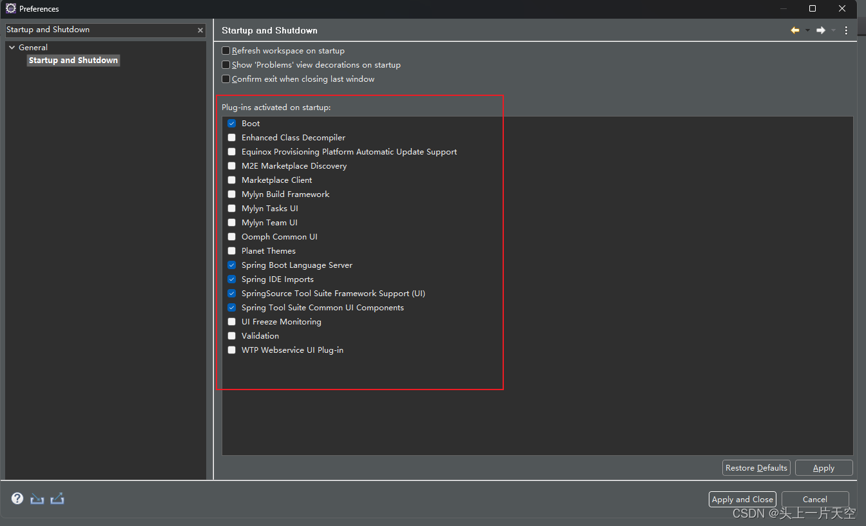Screen dimensions: 866x526
Task: Check UI Freeze Monitoring checkbox
Action: pos(232,322)
